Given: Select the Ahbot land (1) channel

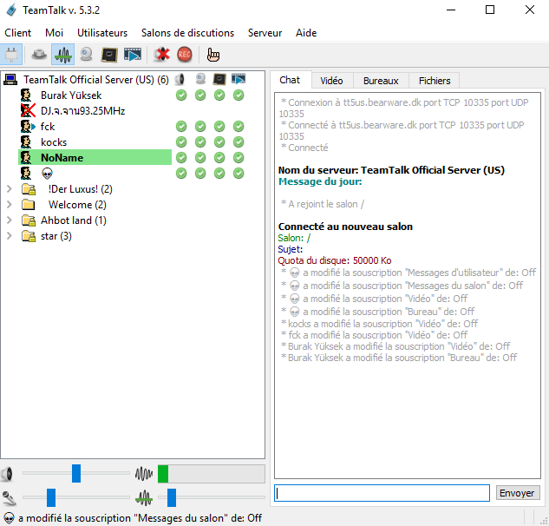Looking at the screenshot, I should (74, 220).
